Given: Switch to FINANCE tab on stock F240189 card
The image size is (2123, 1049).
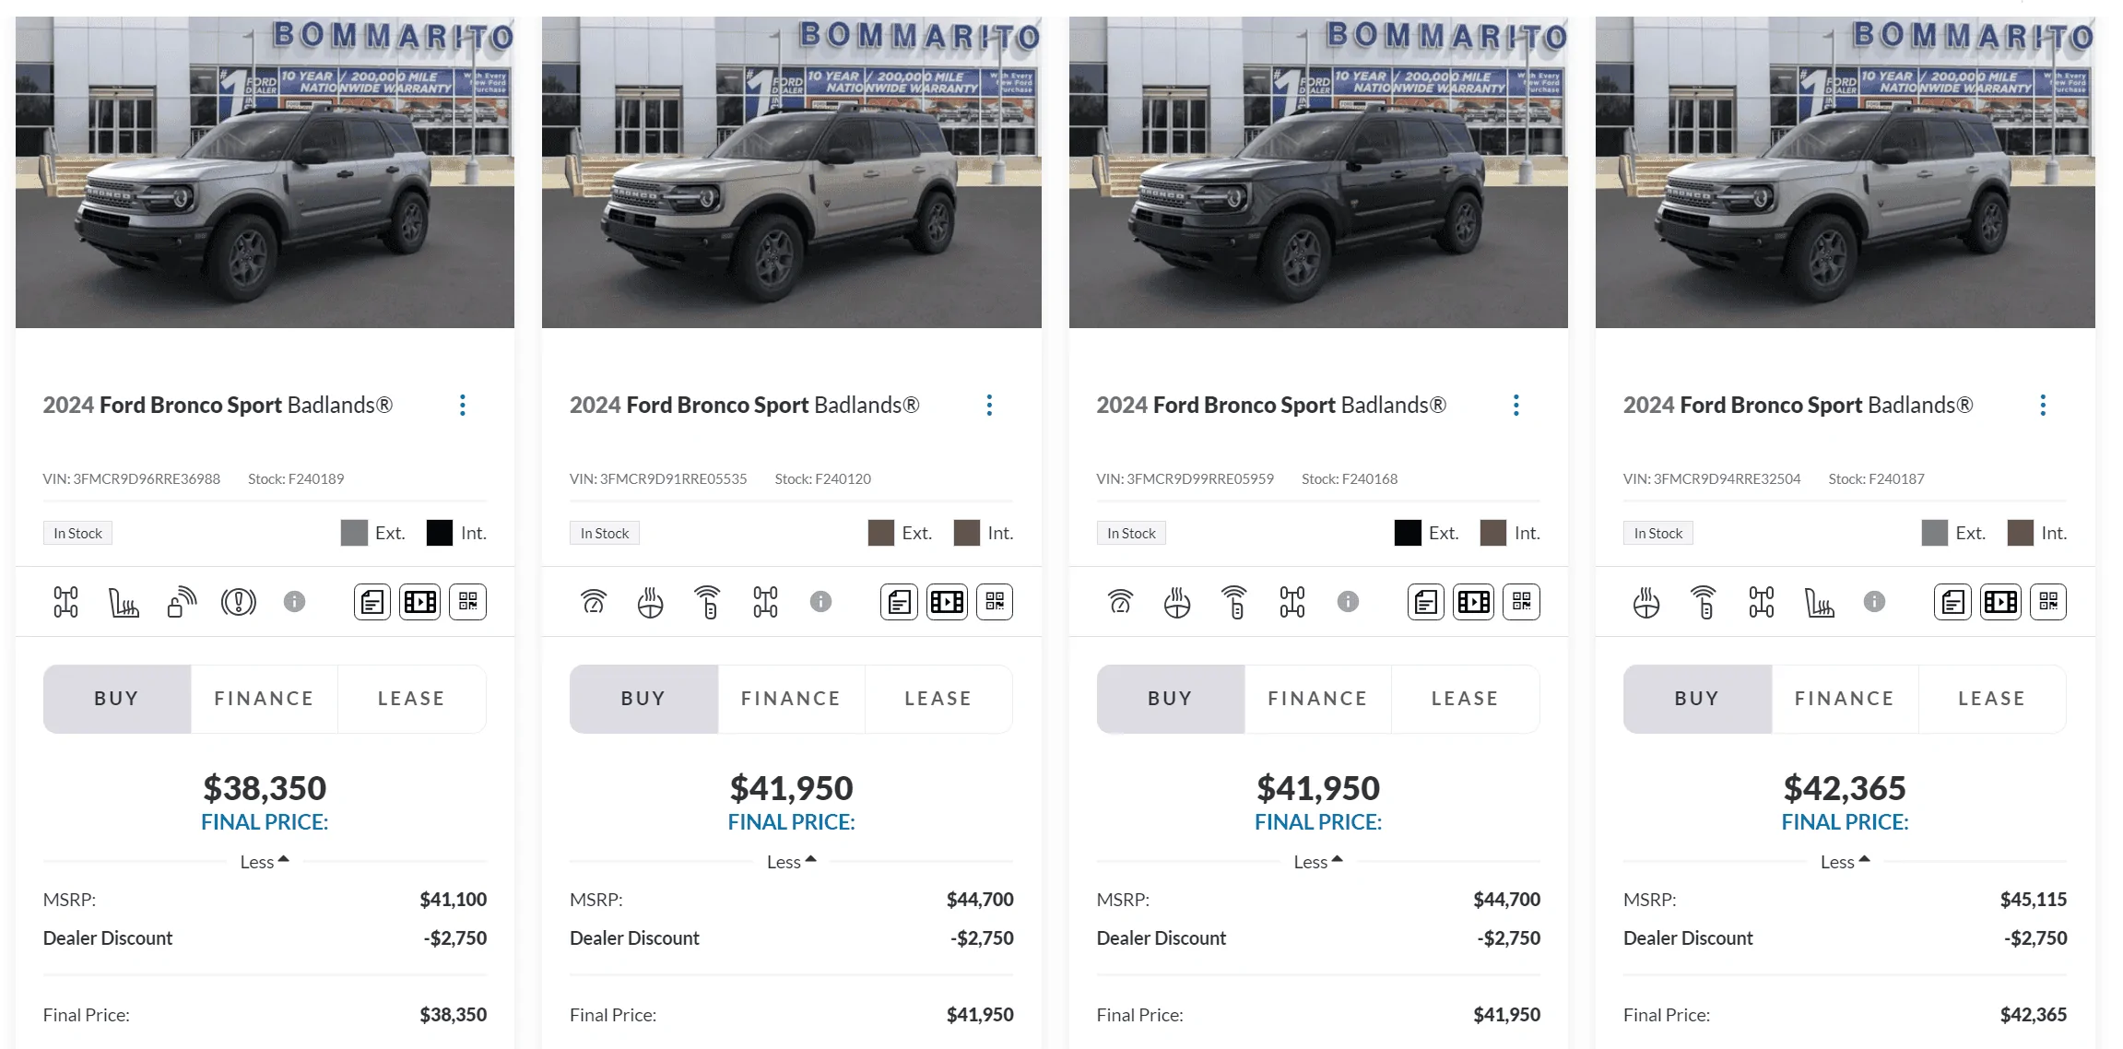Looking at the screenshot, I should (264, 699).
